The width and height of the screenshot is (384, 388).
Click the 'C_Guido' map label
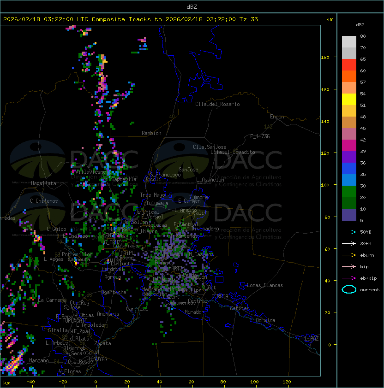pyautogui.click(x=56, y=229)
